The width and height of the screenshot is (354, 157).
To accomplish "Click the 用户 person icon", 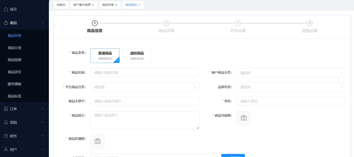I will [6, 149].
